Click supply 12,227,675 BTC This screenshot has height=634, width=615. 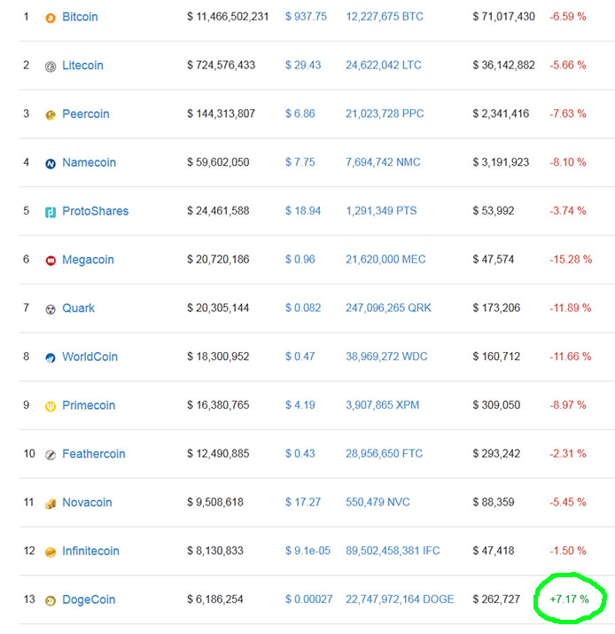[385, 17]
